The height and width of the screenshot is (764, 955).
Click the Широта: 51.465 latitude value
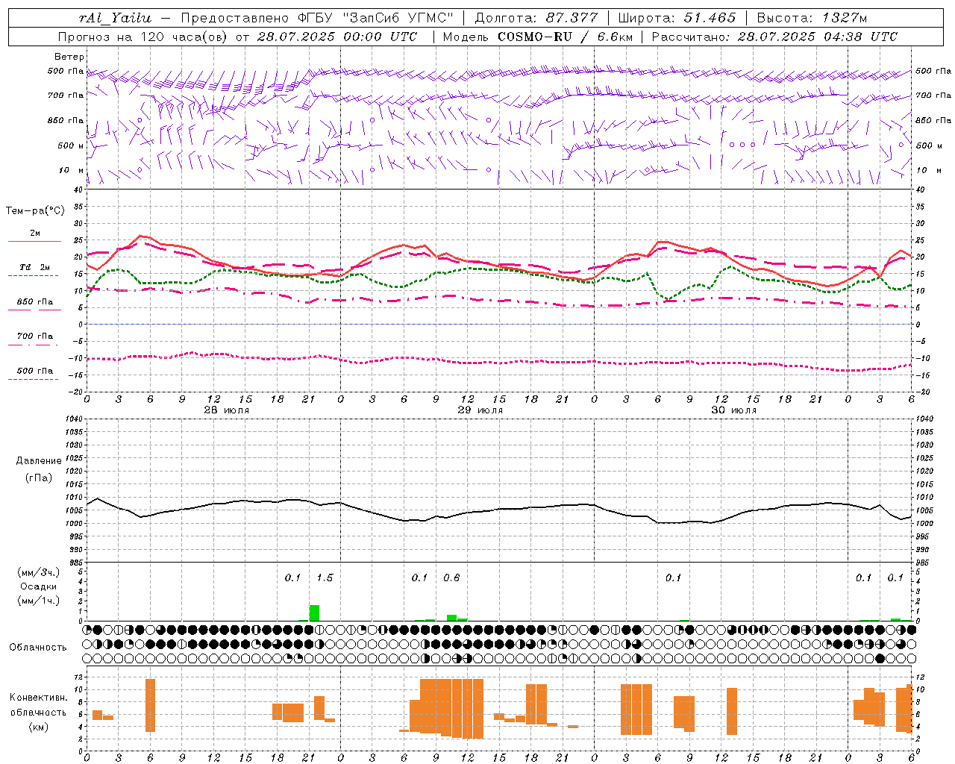(677, 18)
